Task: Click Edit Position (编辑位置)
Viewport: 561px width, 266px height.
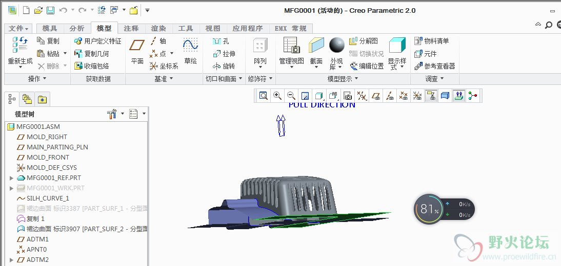Action: 367,66
